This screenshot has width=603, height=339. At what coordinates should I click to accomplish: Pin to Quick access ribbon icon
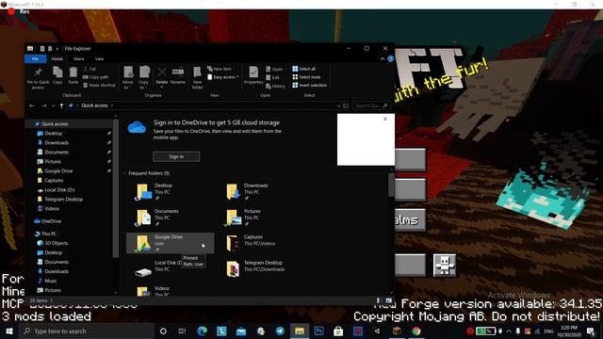(38, 78)
